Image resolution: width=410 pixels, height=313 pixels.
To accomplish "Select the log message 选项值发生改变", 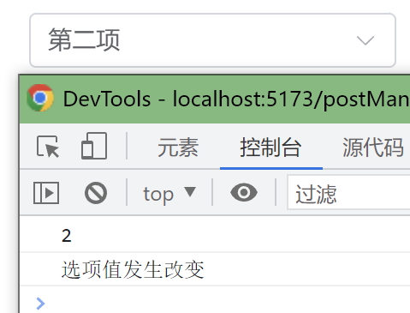I will click(133, 269).
